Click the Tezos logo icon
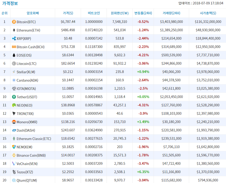 (14, 172)
